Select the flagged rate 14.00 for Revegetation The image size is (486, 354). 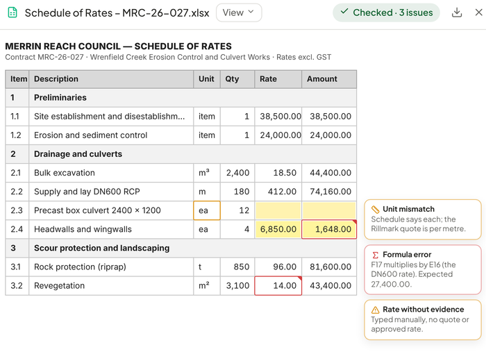click(278, 286)
